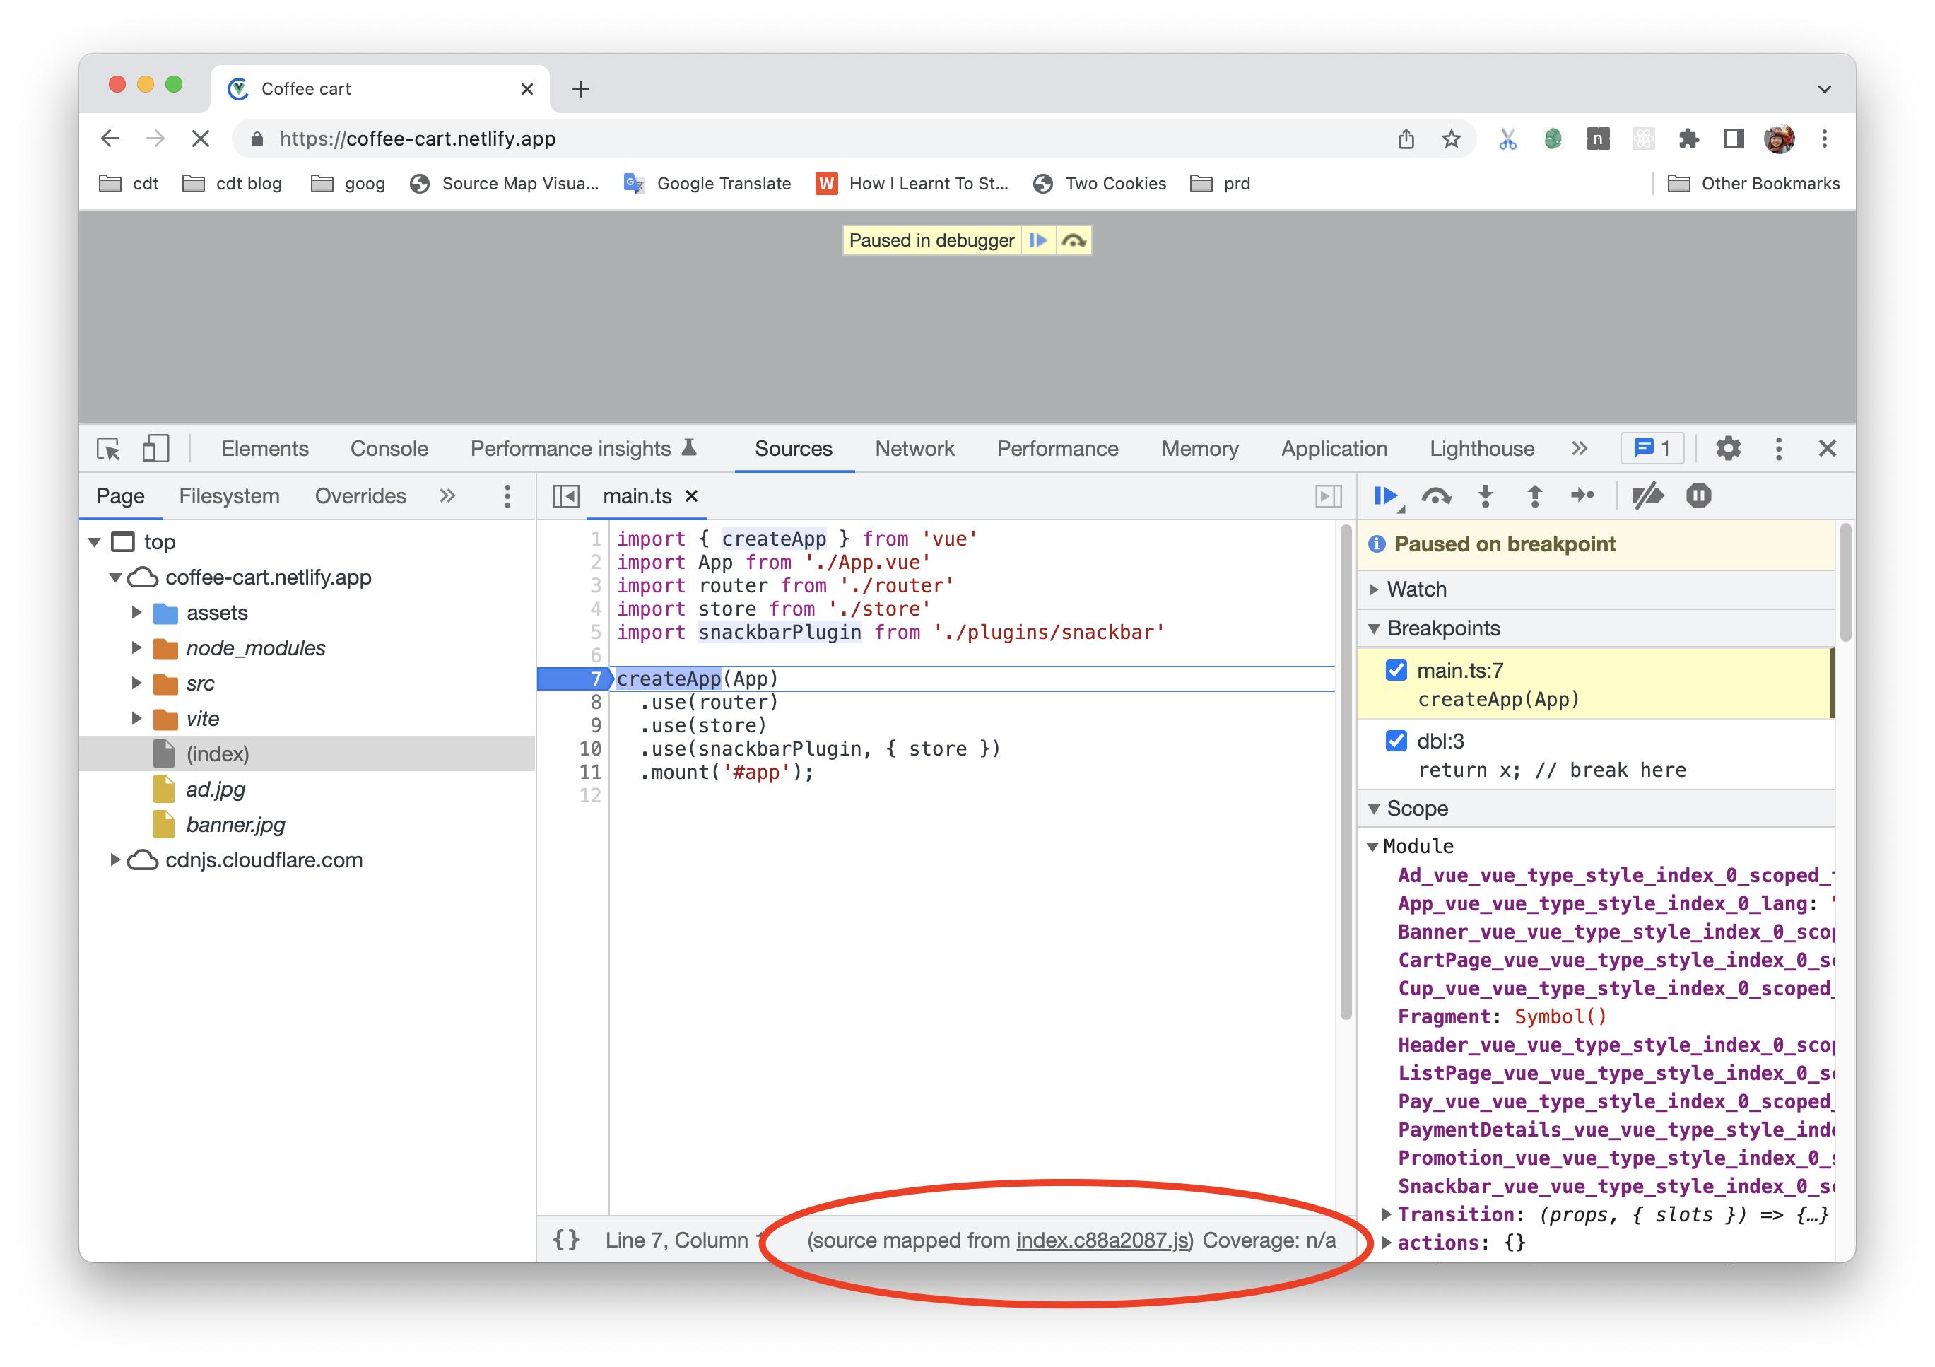This screenshot has height=1367, width=1935.
Task: Click the step into function arrow
Action: click(1486, 495)
